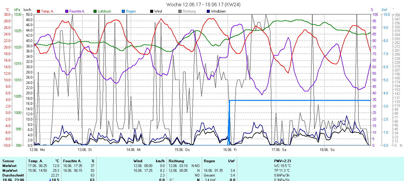Click the chart title Woche 12.06.17 - 18.06.17
Viewport: 404px width, 181px height.
click(203, 4)
